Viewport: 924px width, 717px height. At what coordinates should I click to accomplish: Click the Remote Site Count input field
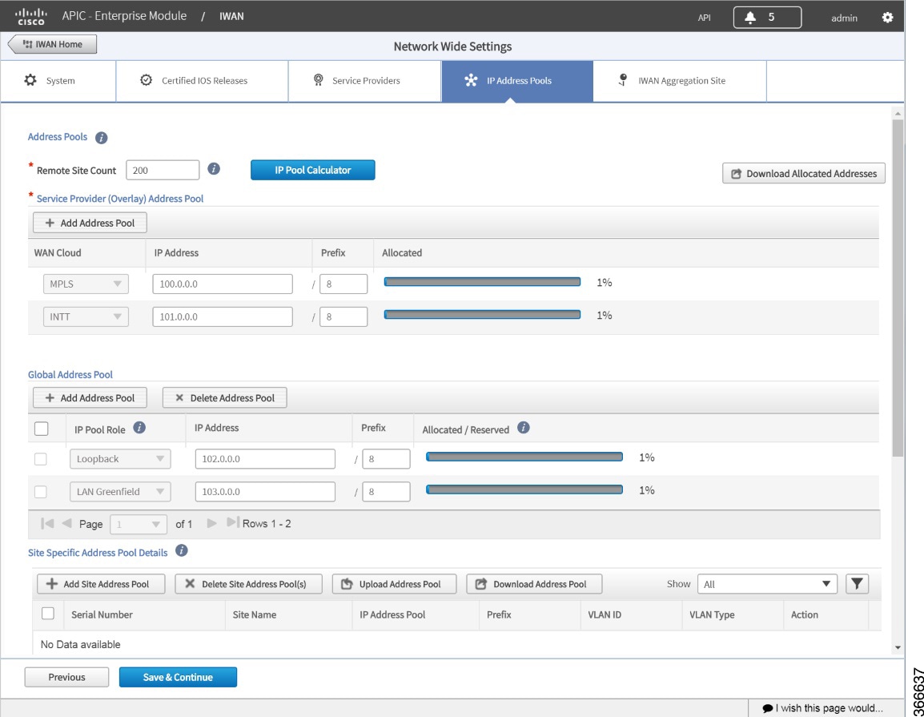coord(163,170)
